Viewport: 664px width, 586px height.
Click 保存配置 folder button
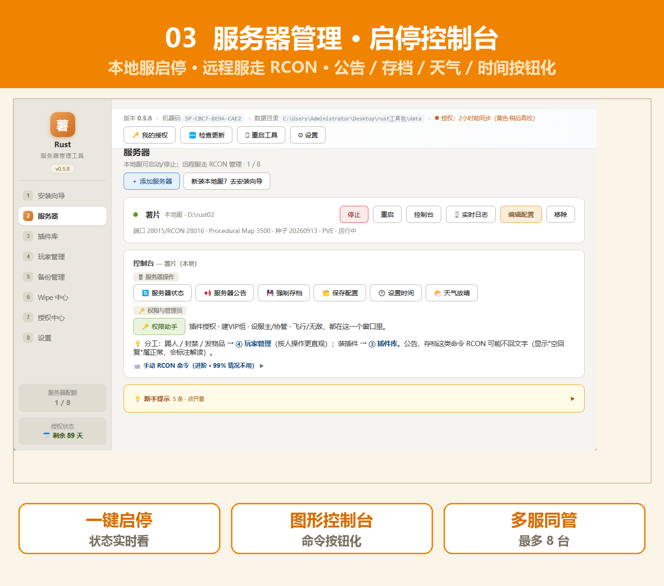340,293
